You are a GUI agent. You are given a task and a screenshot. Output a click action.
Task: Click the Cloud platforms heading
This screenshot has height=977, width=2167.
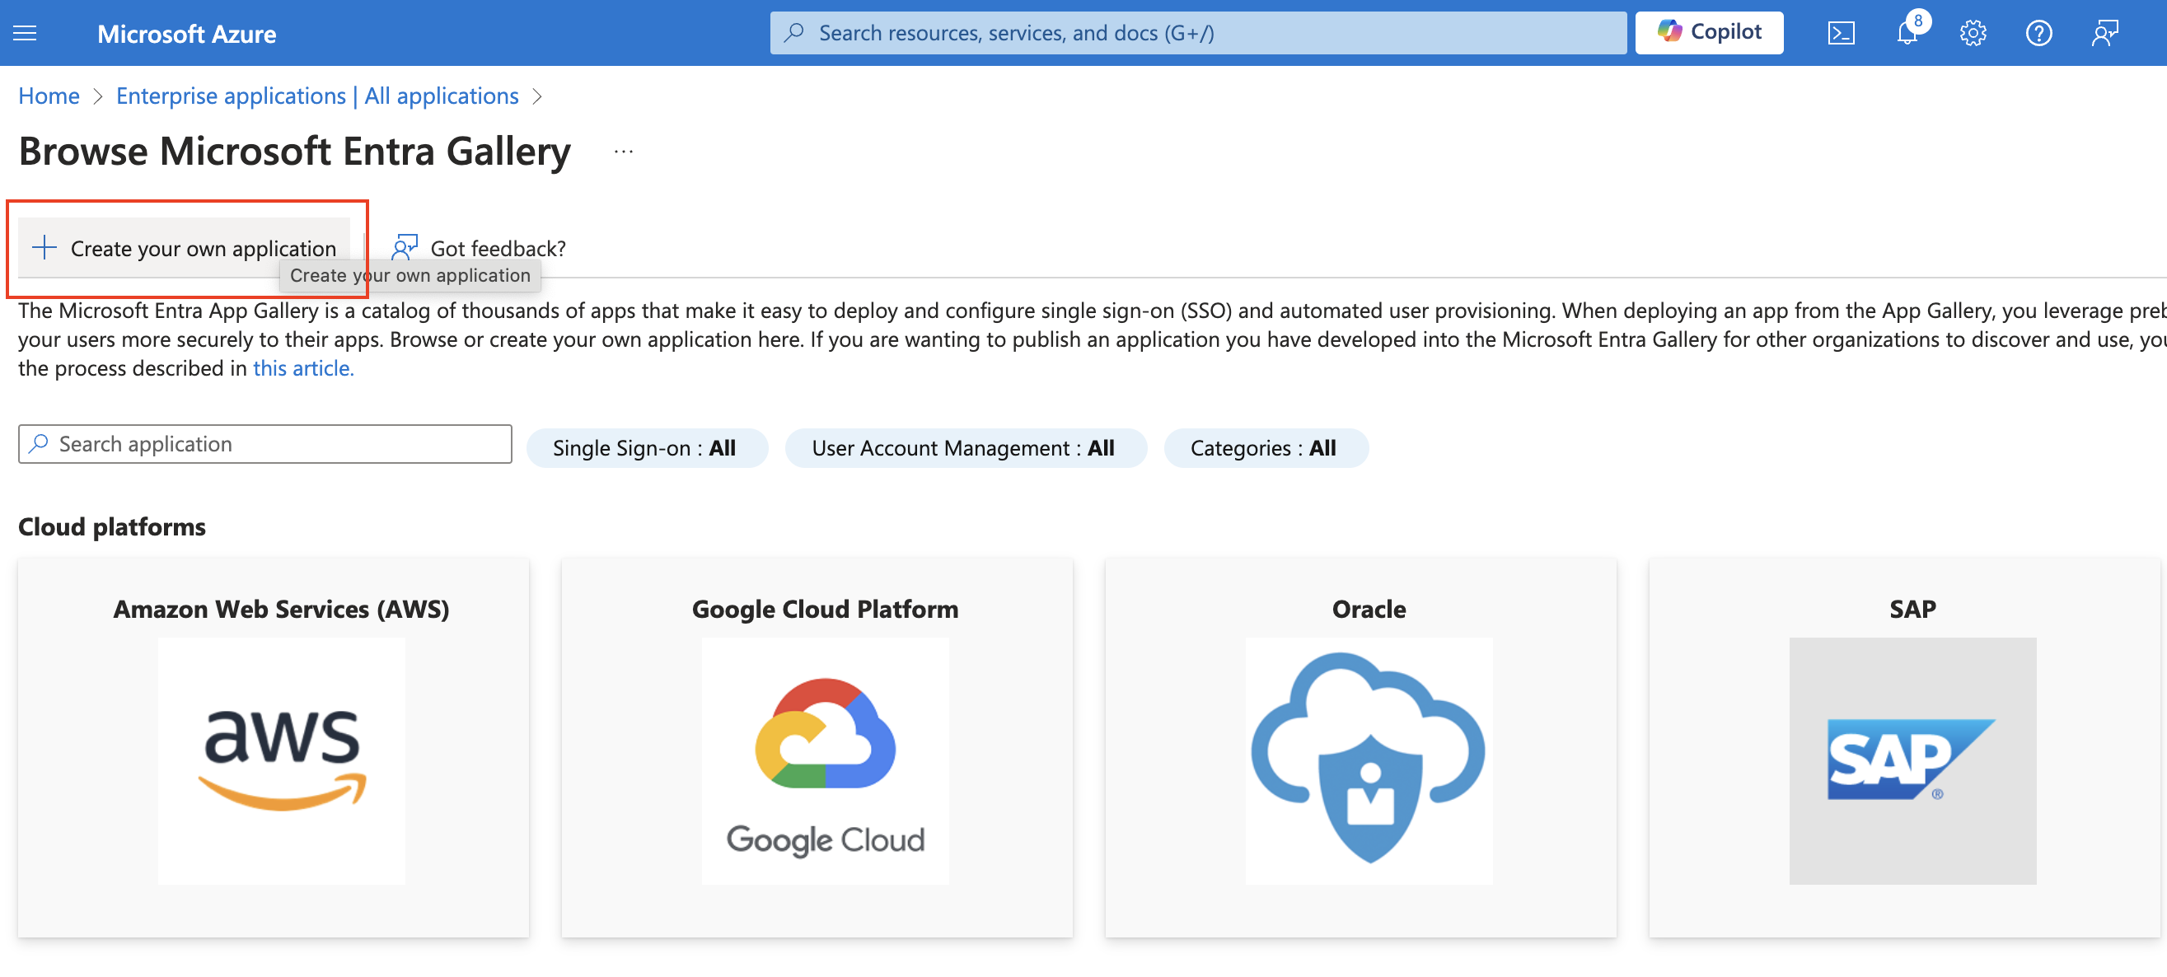112,526
